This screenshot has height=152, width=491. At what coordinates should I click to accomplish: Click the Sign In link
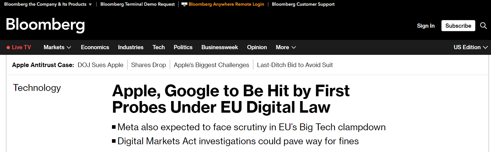(x=425, y=26)
